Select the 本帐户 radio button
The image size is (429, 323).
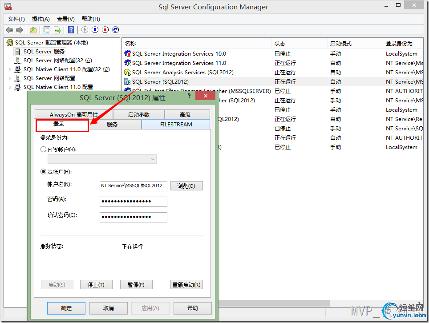43,171
